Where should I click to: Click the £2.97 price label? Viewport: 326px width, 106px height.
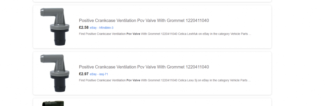84,74
